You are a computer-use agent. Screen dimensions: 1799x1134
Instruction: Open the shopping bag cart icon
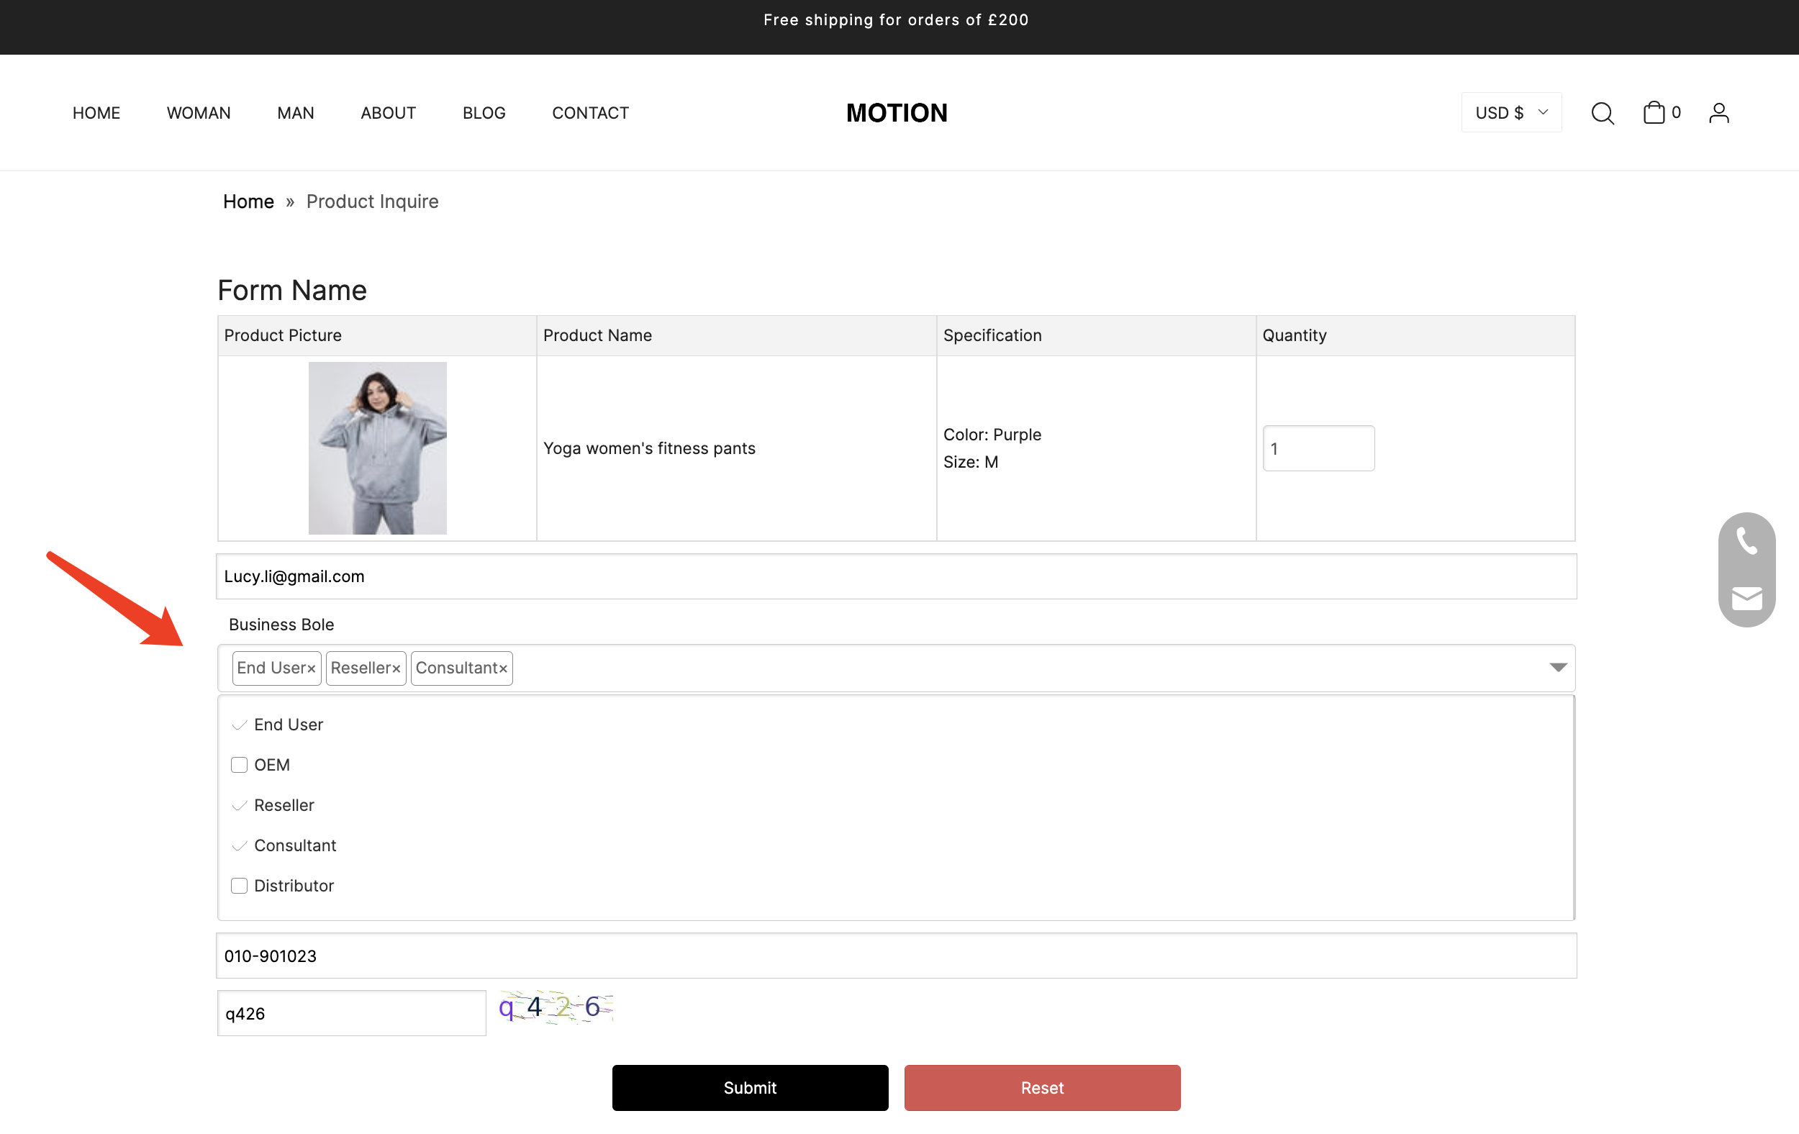point(1654,113)
